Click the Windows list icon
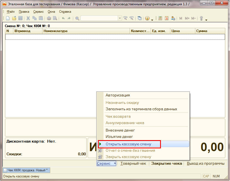Viewport: 230px width, 181px height. pyautogui.click(x=140, y=18)
